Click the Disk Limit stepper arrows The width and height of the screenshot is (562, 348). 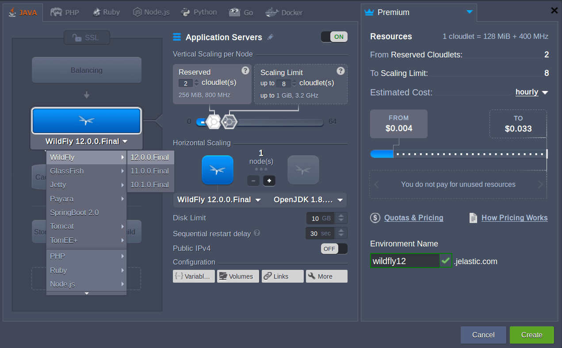point(341,218)
